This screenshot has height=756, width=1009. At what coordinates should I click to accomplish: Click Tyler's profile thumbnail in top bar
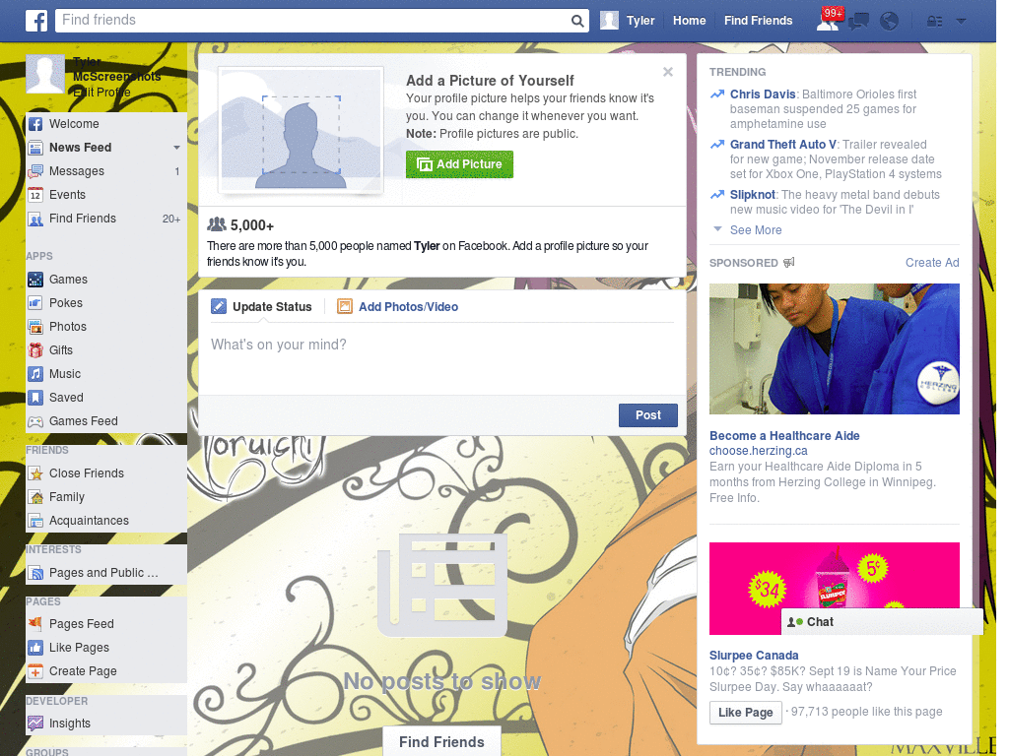pyautogui.click(x=609, y=21)
